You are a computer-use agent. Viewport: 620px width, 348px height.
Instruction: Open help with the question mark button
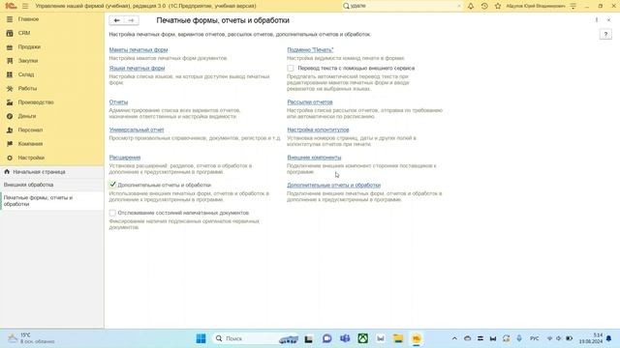tap(605, 35)
